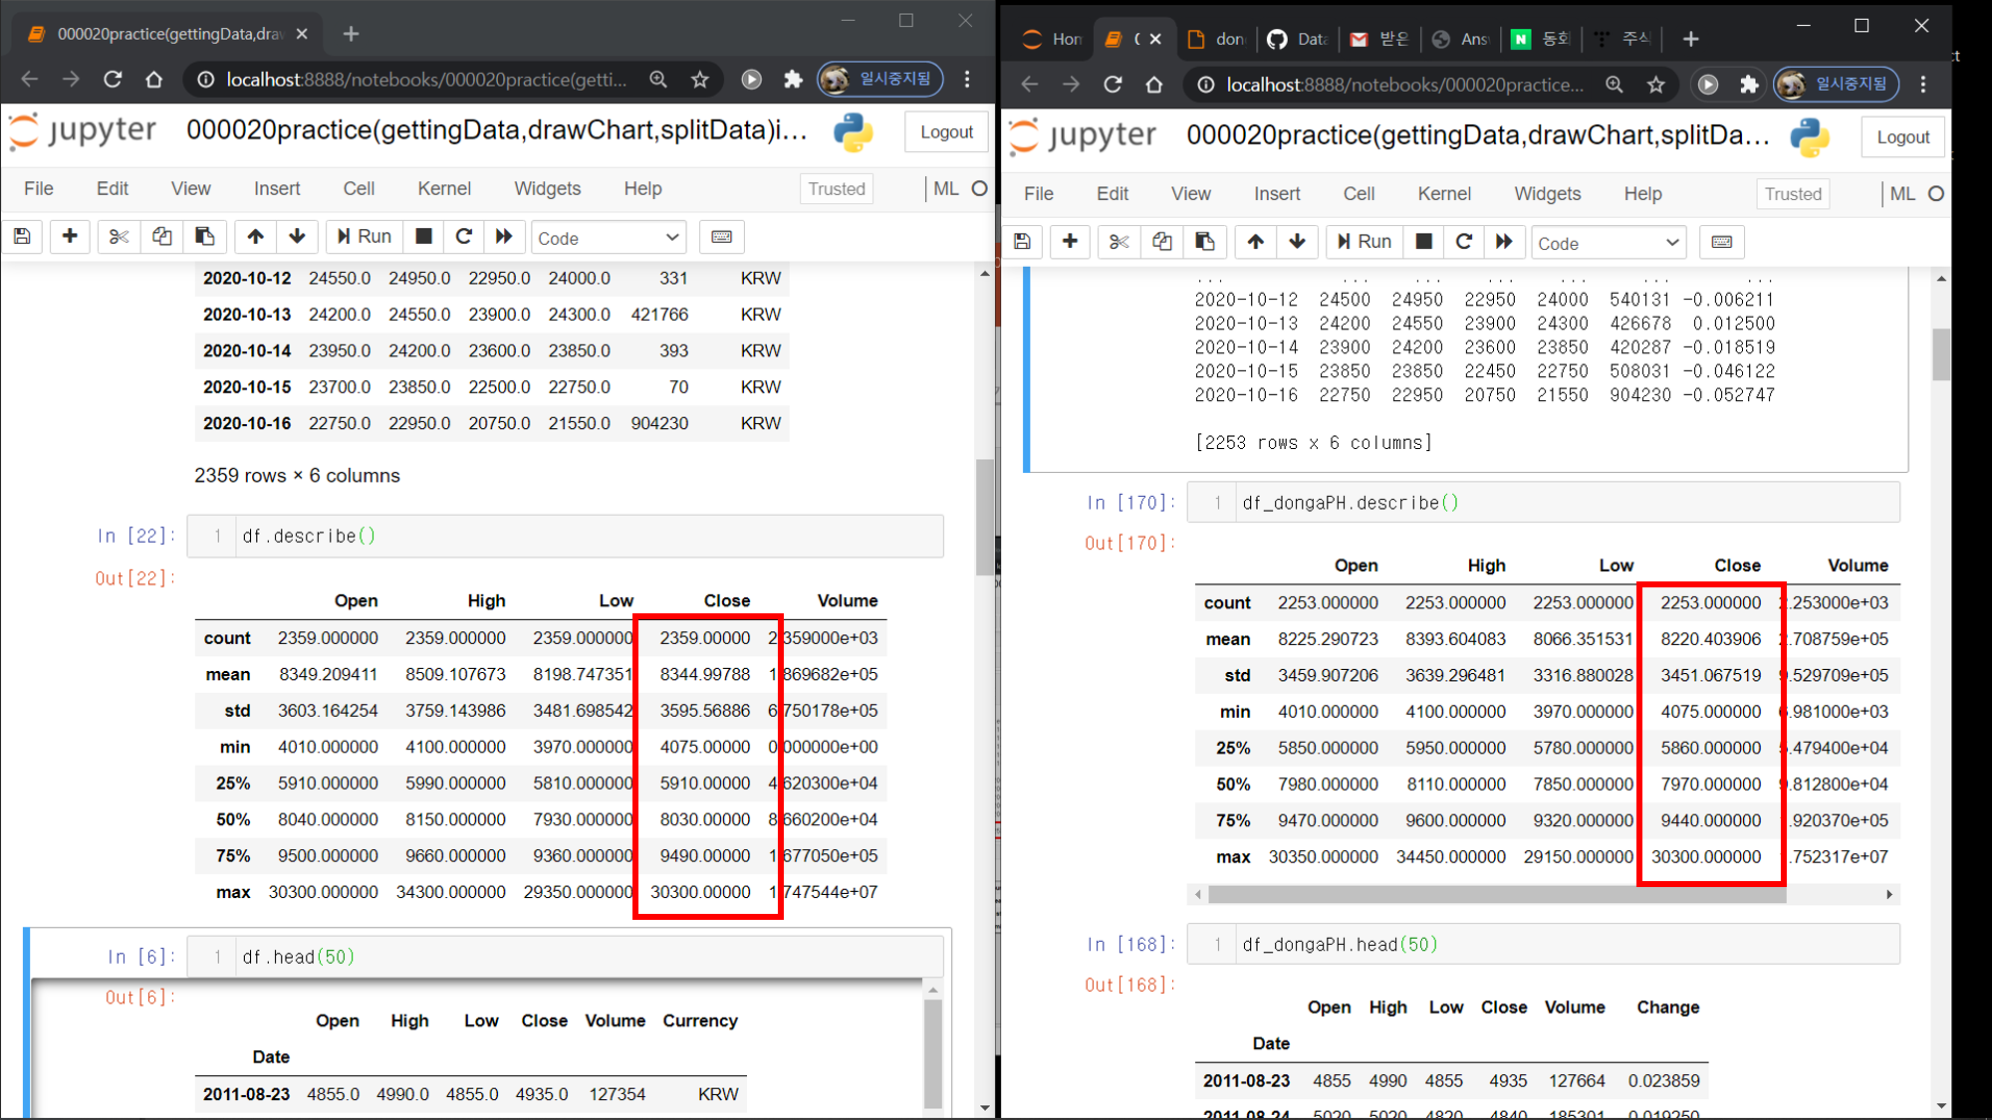1992x1120 pixels.
Task: Paste cells below in the right notebook
Action: tap(1204, 242)
